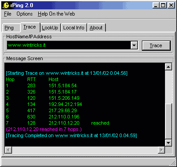Click the window resize grip in status bar
Screen dimensions: 177x167
[x=173, y=163]
